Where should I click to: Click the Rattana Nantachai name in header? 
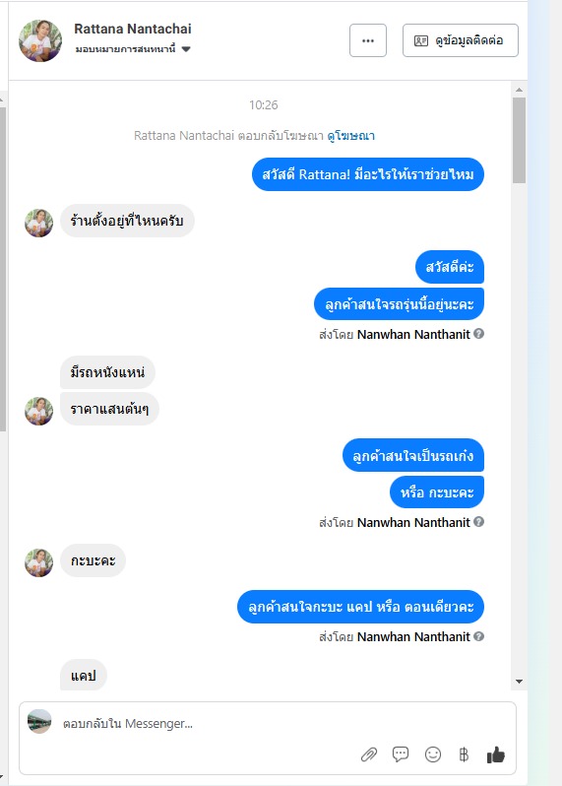[x=133, y=30]
